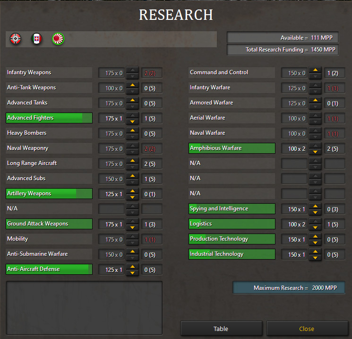Click the Total Research Funding 1450 MPP field
Viewport: 352px width, 339px height.
(x=283, y=50)
